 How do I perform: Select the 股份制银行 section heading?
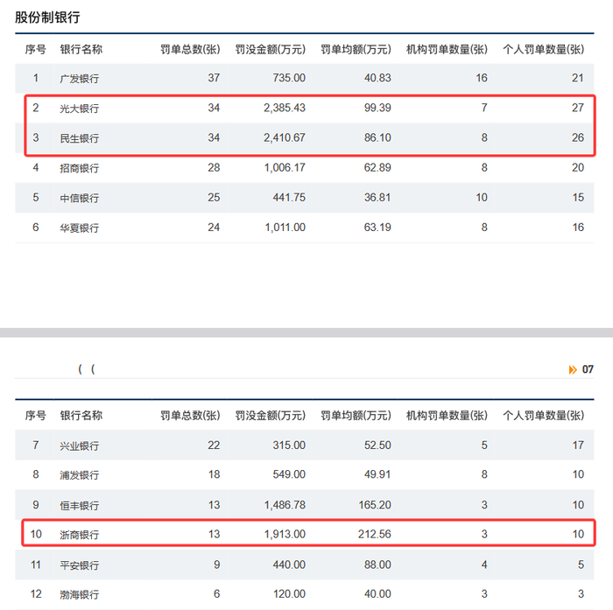pos(47,18)
